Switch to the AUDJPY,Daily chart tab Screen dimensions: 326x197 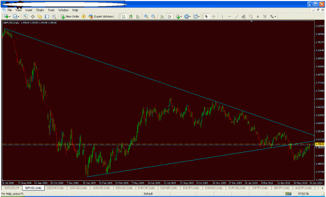(x=304, y=188)
